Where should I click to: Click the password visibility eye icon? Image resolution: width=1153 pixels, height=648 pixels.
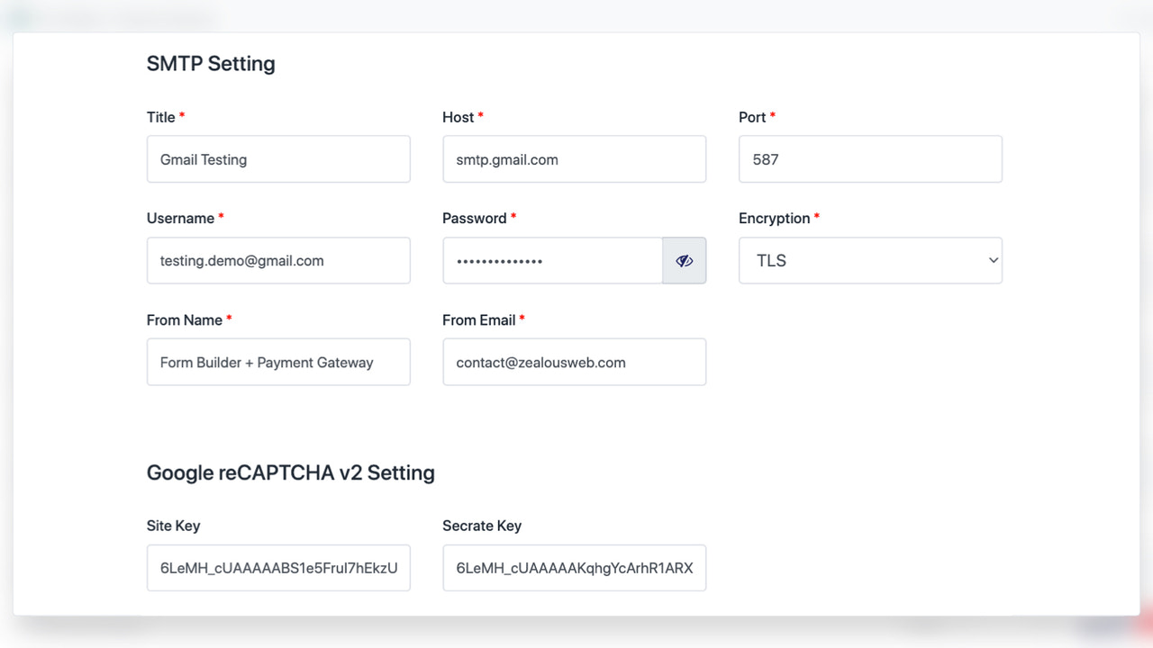click(x=684, y=260)
